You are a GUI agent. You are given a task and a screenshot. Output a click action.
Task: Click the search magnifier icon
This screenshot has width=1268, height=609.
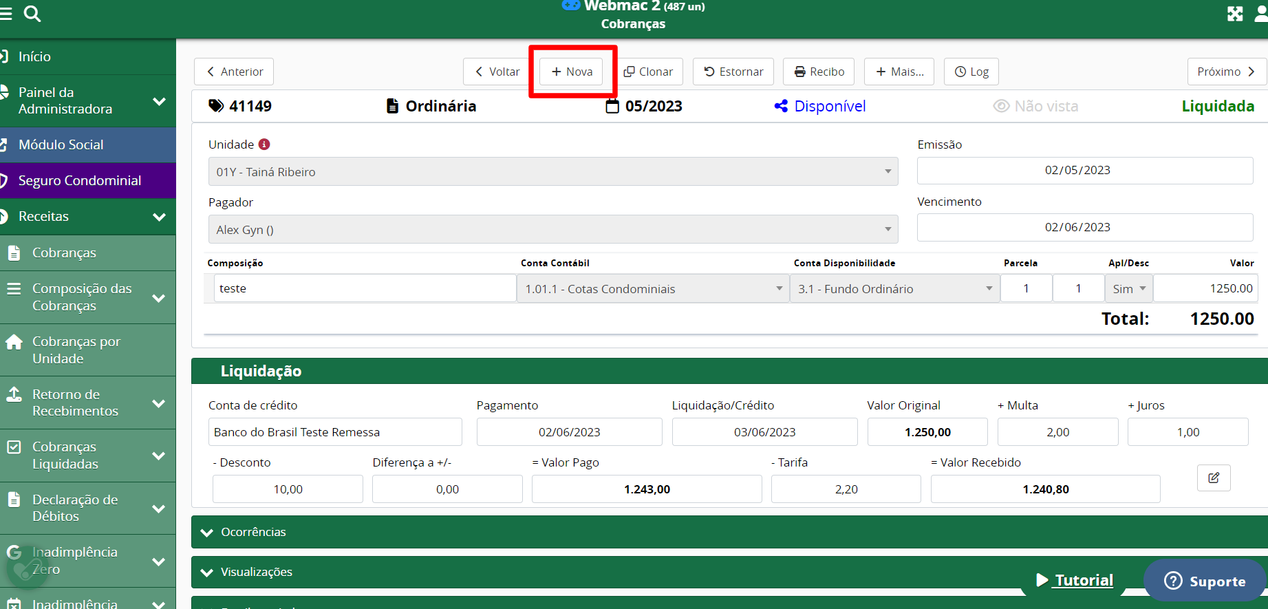(32, 14)
